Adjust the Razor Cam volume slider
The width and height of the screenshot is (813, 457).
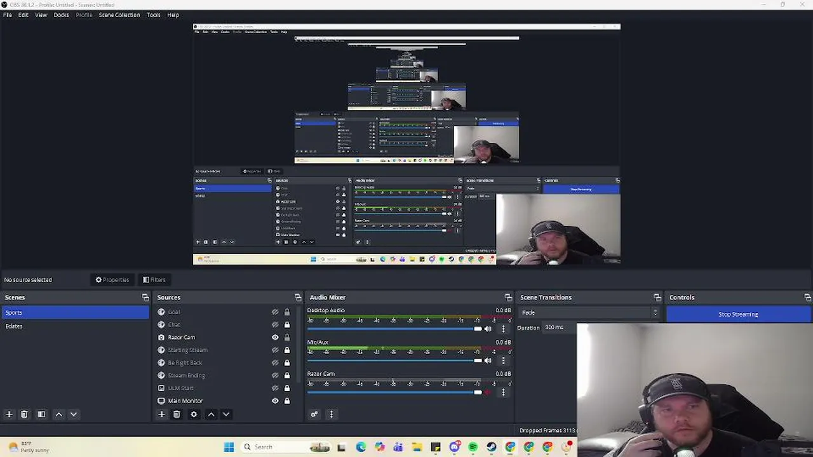[394, 392]
